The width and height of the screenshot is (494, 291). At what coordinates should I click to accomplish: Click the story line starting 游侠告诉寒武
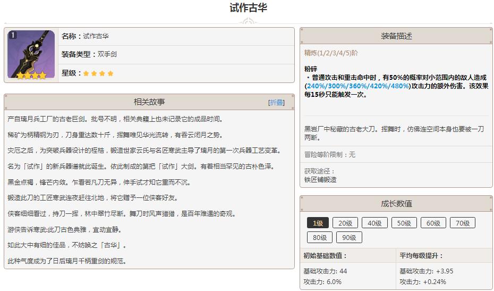pos(65,229)
